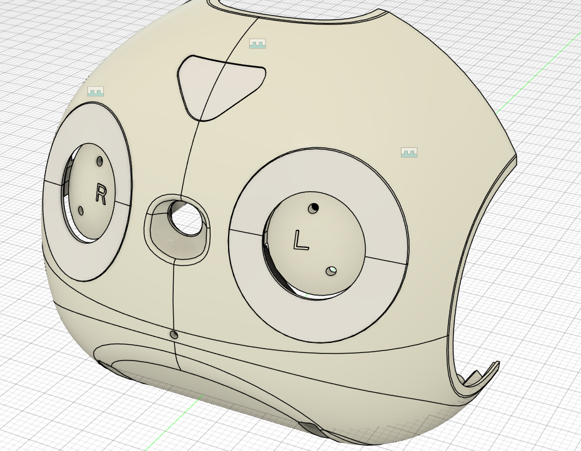This screenshot has height=451, width=581.
Task: Select the joint icon above the triangular panel
Action: coord(257,44)
